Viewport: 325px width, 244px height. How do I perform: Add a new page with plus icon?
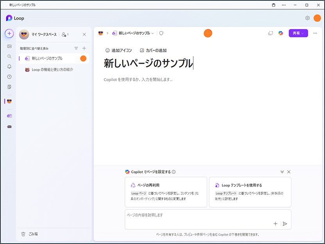click(84, 48)
